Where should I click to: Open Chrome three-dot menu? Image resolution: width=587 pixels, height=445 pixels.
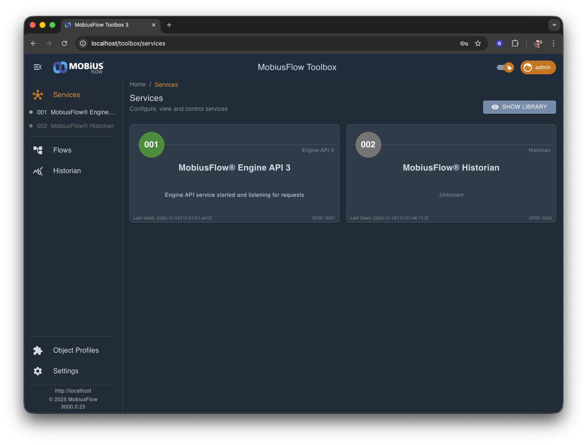[553, 43]
